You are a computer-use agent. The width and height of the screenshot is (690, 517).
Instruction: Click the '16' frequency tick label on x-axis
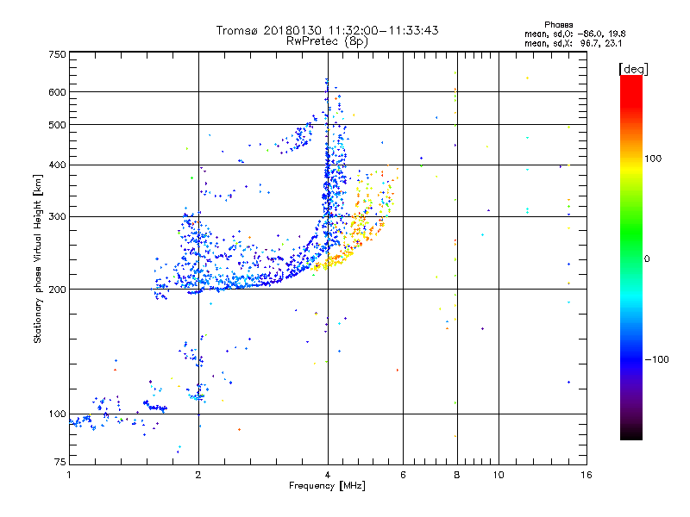[586, 475]
